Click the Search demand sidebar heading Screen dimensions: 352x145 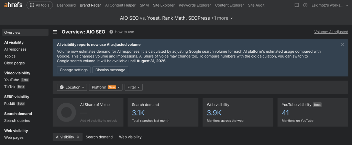[18, 114]
